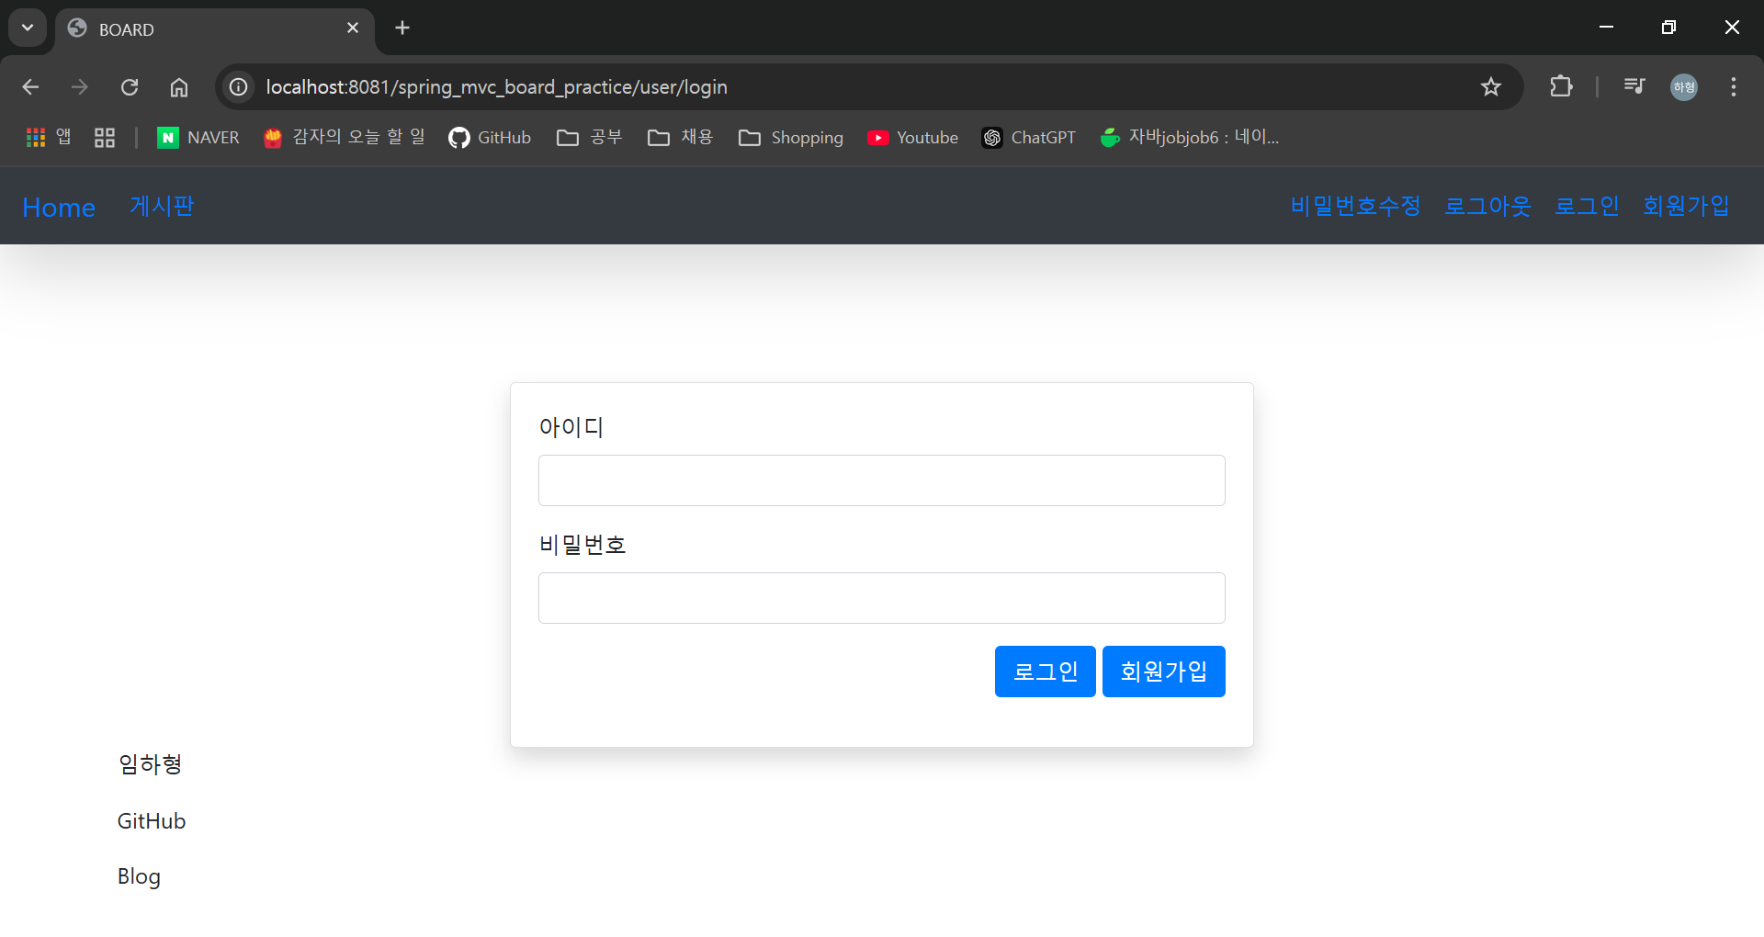The height and width of the screenshot is (937, 1764).
Task: Open 회원가입 link in the navbar
Action: point(1686,206)
